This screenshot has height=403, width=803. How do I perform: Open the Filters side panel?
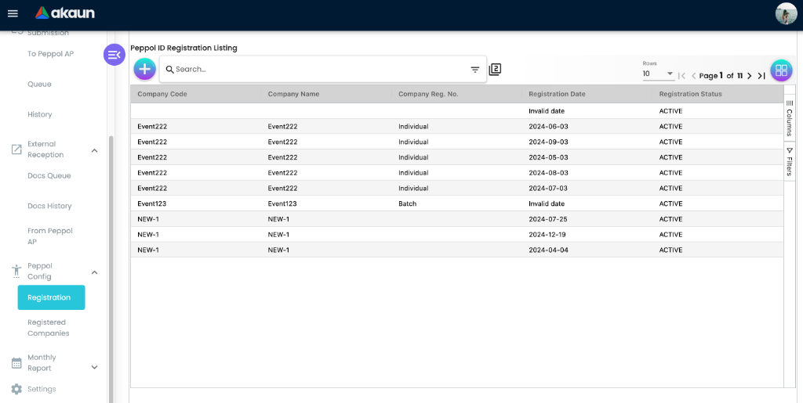(x=789, y=162)
